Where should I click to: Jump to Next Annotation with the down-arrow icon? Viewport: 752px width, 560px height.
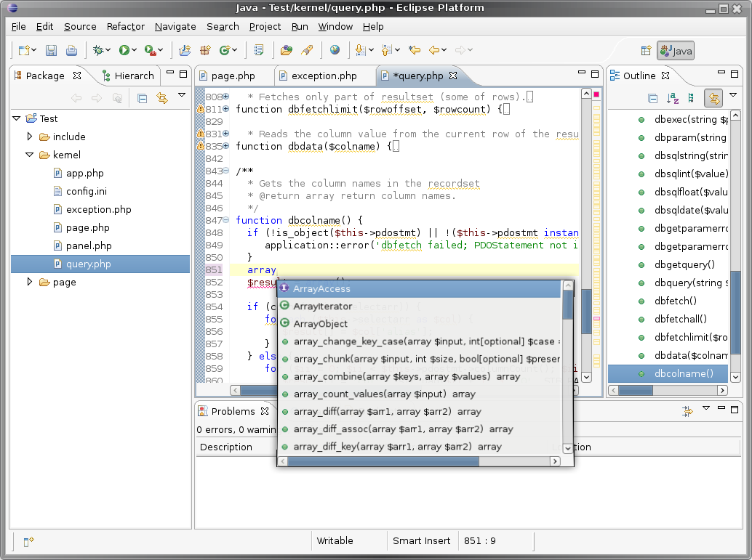[360, 50]
